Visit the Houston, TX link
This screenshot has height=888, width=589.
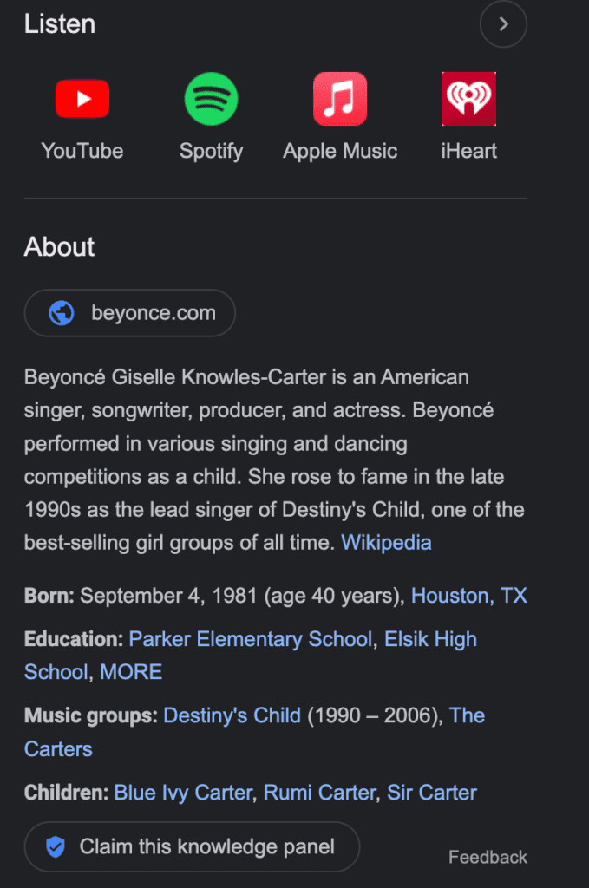click(469, 596)
